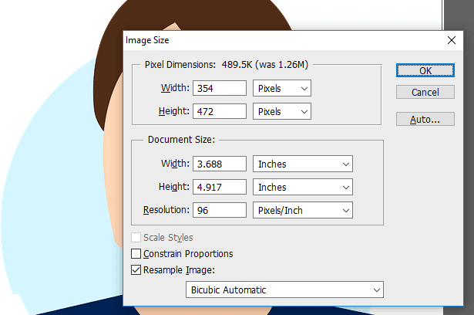Cancel the Image Size dialog
474x315 pixels.
(x=425, y=92)
